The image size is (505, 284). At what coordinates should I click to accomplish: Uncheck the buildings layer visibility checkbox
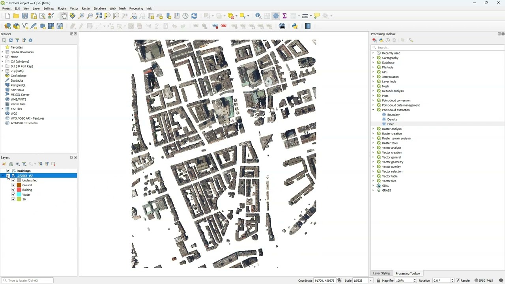click(x=8, y=171)
